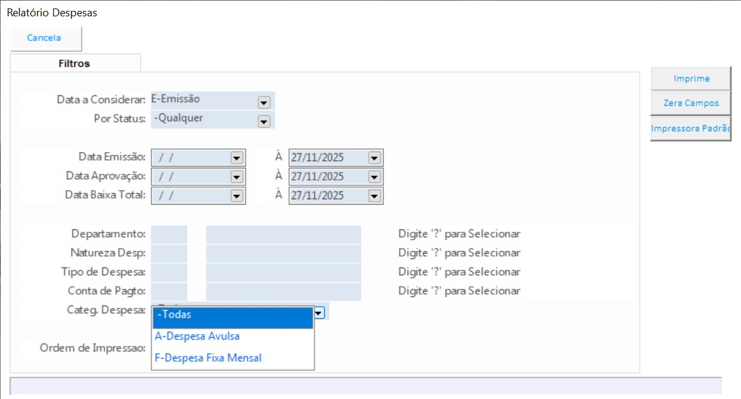Collapse the Categ. Despesa dropdown arrow
This screenshot has width=741, height=399.
(319, 312)
